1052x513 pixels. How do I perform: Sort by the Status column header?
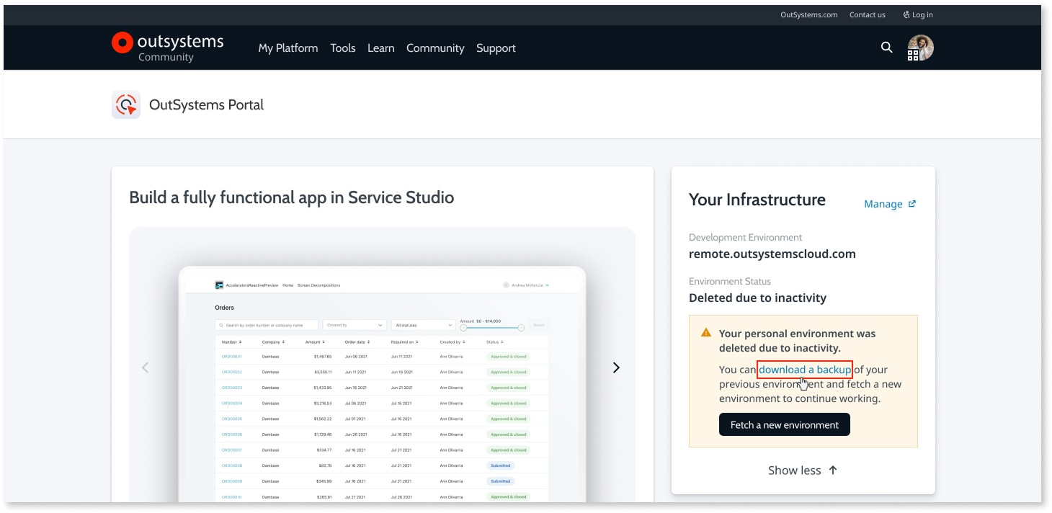494,342
